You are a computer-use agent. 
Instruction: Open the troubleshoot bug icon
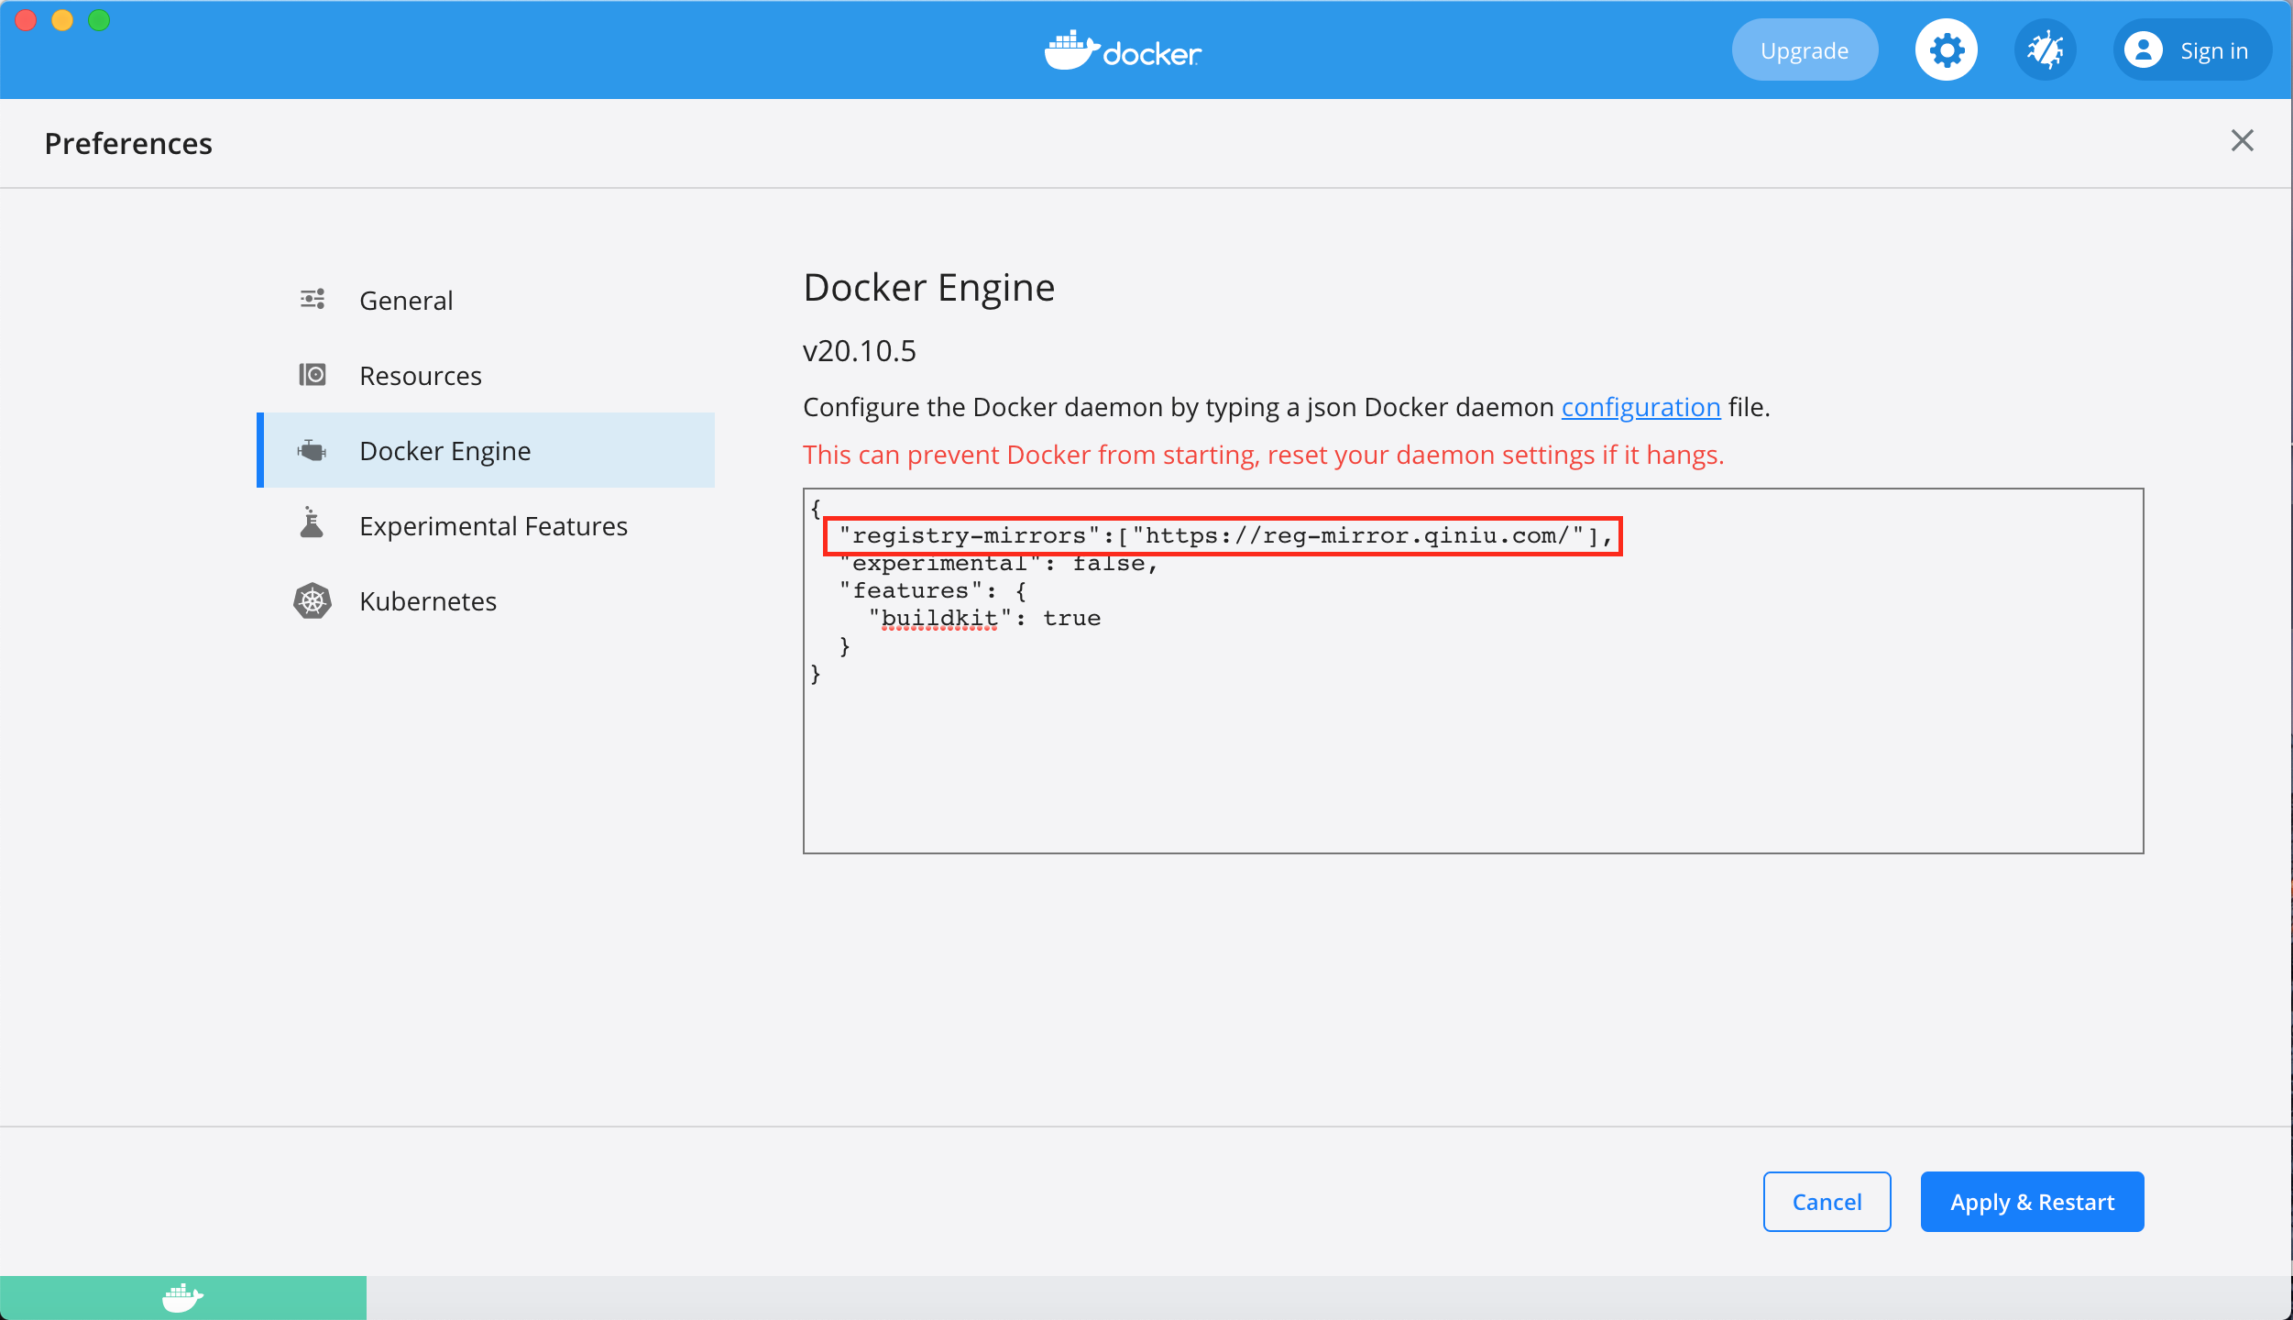click(2045, 50)
